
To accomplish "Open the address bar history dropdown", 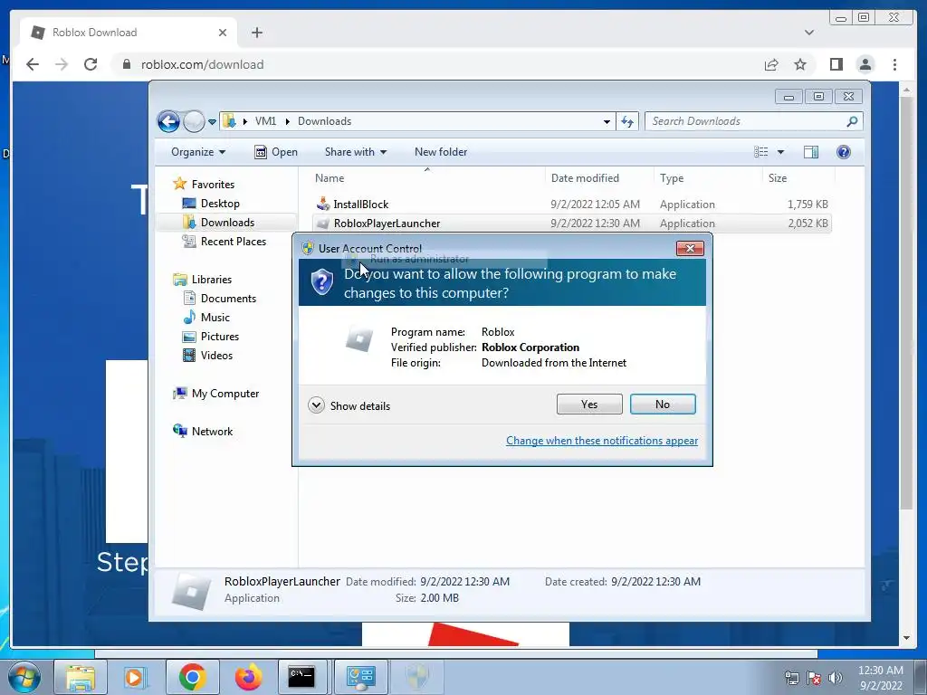I will pos(607,122).
